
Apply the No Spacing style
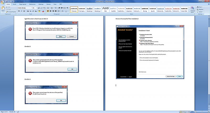click(82, 9)
